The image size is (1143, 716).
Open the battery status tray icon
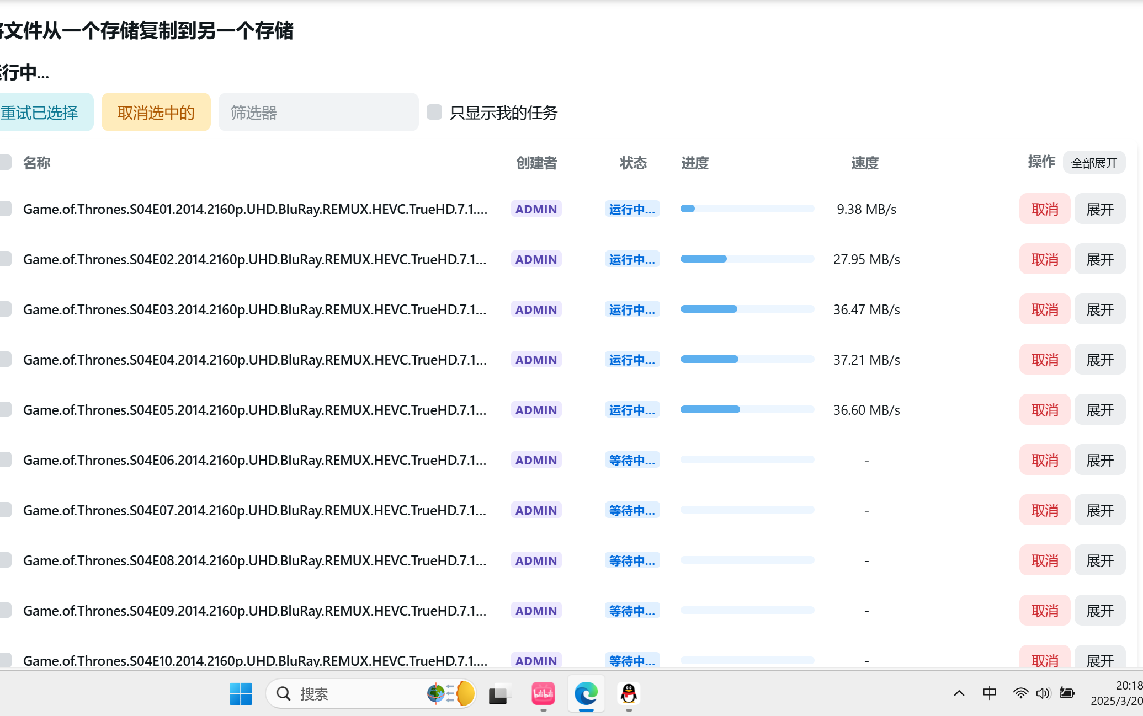1067,693
